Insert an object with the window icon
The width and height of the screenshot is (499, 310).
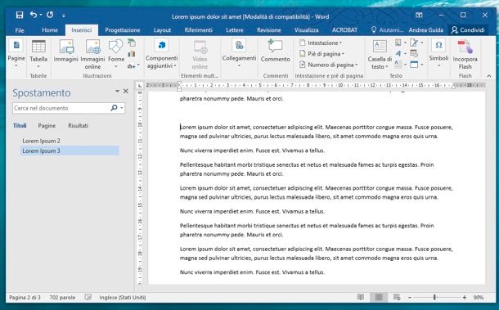(x=416, y=65)
